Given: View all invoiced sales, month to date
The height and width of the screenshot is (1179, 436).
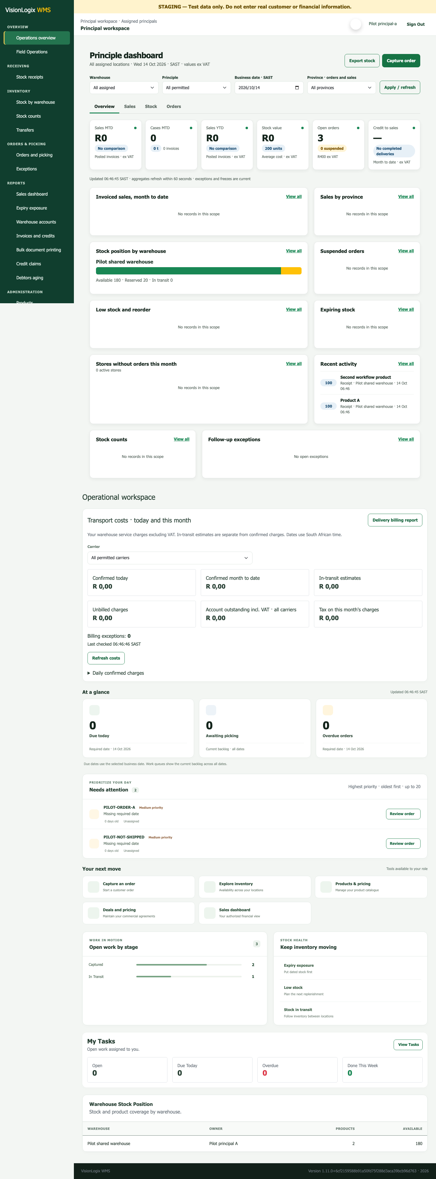Looking at the screenshot, I should point(294,197).
